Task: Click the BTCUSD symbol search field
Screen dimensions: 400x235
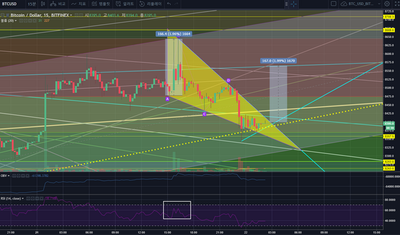Action: [x=12, y=4]
